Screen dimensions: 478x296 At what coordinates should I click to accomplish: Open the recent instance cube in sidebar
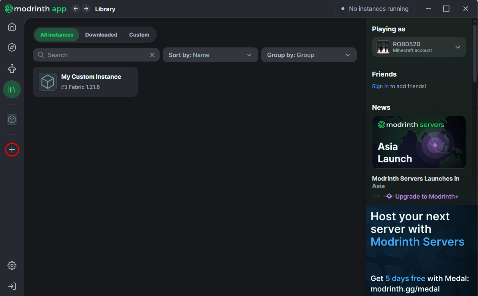12,119
